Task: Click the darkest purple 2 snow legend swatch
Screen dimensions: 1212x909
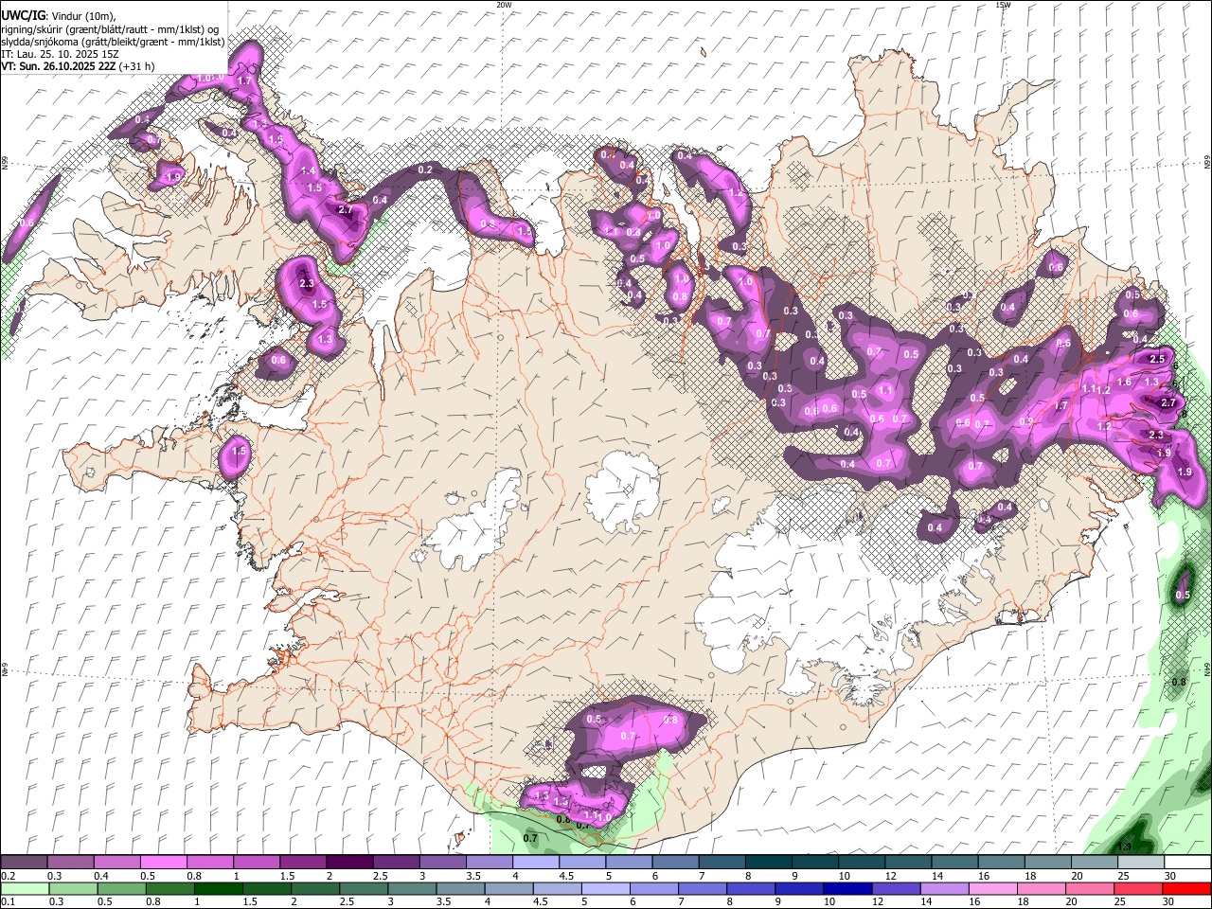Action: [x=349, y=863]
